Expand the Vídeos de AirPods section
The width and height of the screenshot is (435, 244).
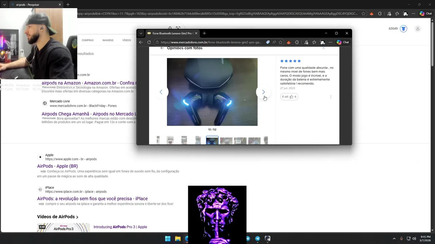tap(58, 217)
